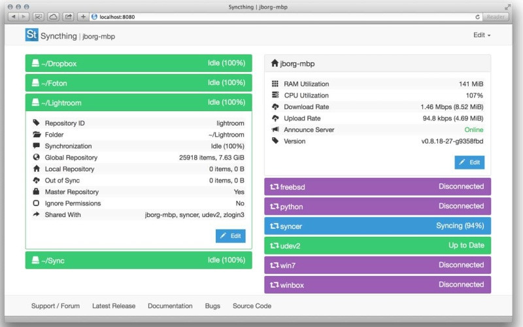Click the plus add bookmark button
This screenshot has height=327, width=523.
pyautogui.click(x=83, y=17)
